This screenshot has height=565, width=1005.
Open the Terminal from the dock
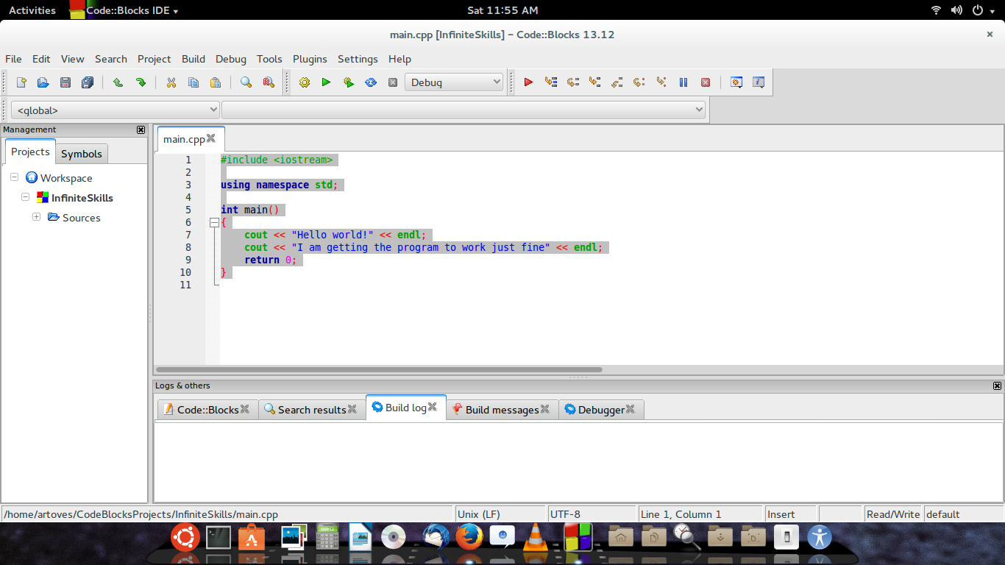point(219,538)
